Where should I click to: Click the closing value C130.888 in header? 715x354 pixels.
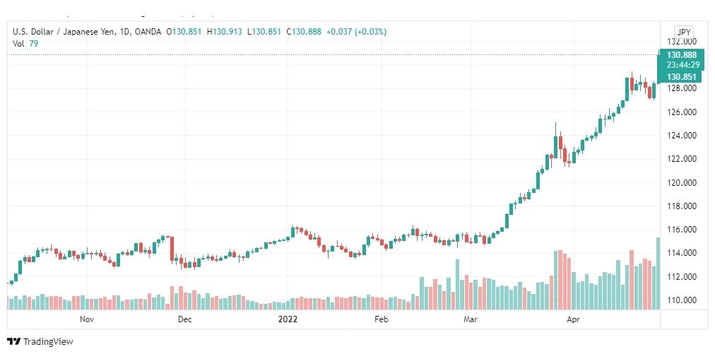(304, 32)
